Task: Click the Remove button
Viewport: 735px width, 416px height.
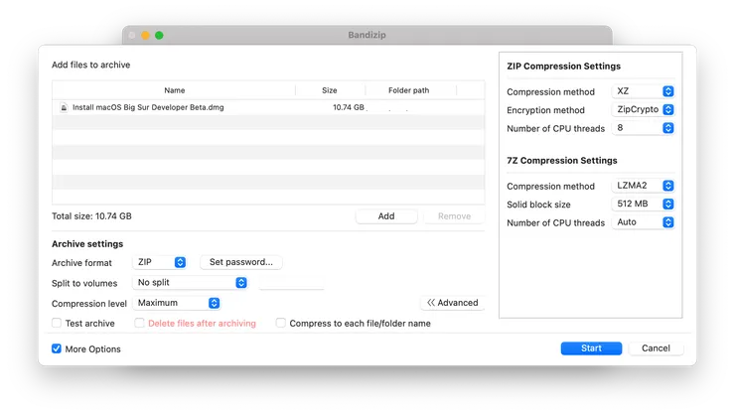Action: (x=454, y=216)
